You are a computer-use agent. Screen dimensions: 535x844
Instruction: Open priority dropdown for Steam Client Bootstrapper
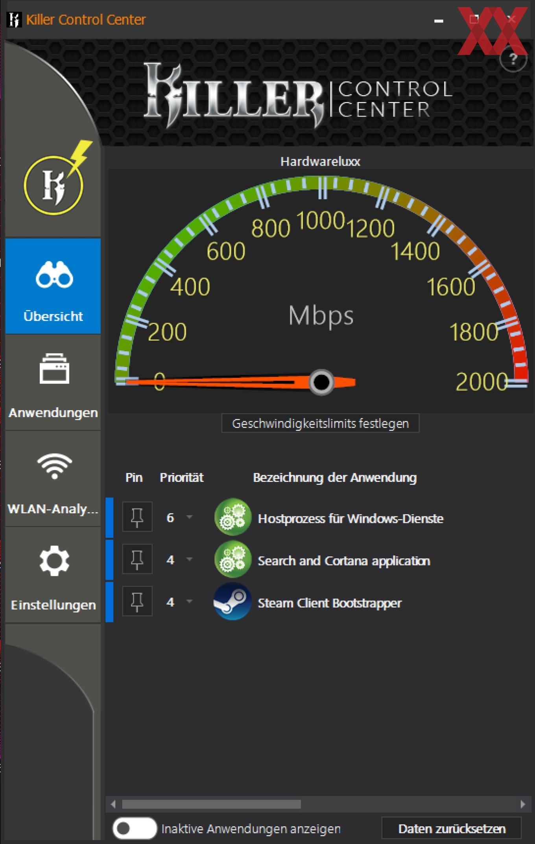(189, 601)
